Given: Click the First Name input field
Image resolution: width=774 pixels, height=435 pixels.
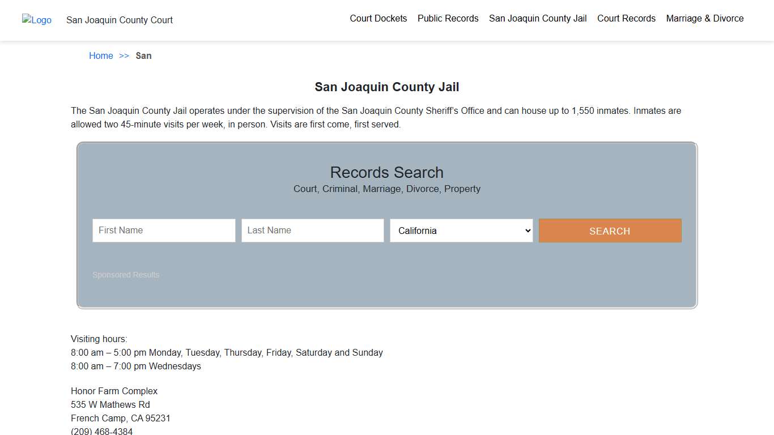Looking at the screenshot, I should (163, 230).
